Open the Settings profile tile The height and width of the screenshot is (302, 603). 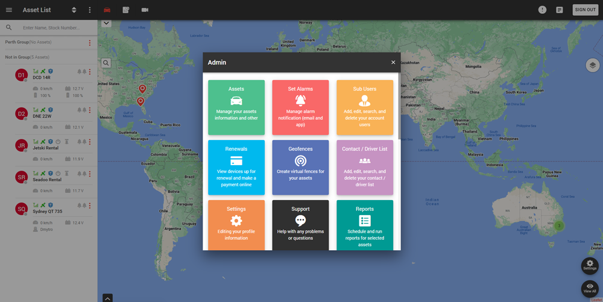coord(236,225)
